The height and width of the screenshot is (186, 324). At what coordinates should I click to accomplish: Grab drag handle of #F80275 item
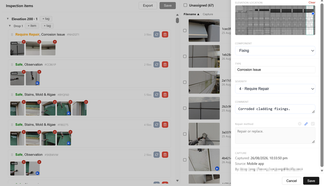[12, 125]
